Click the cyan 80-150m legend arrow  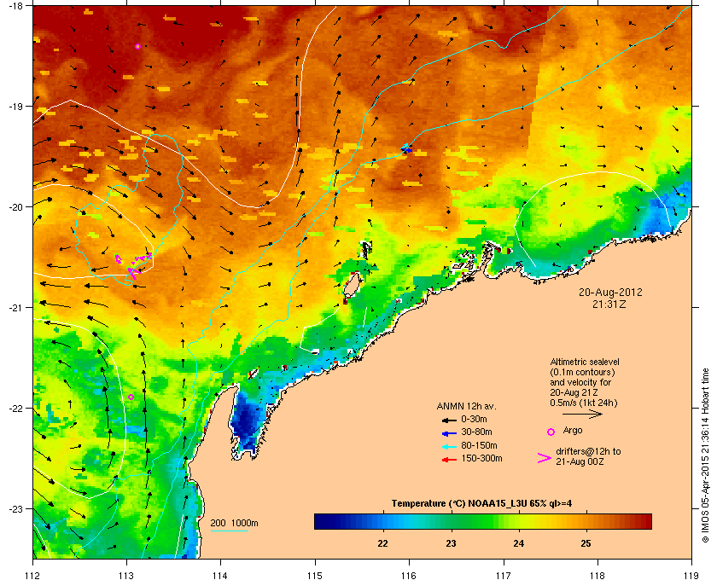tap(449, 447)
